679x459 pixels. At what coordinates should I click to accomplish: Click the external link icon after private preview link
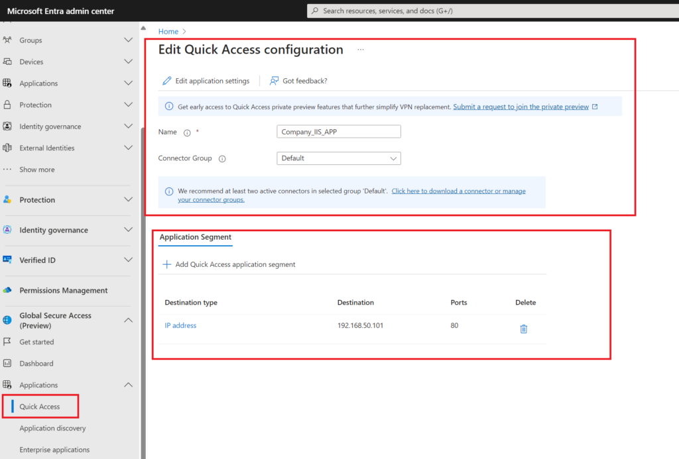click(595, 107)
